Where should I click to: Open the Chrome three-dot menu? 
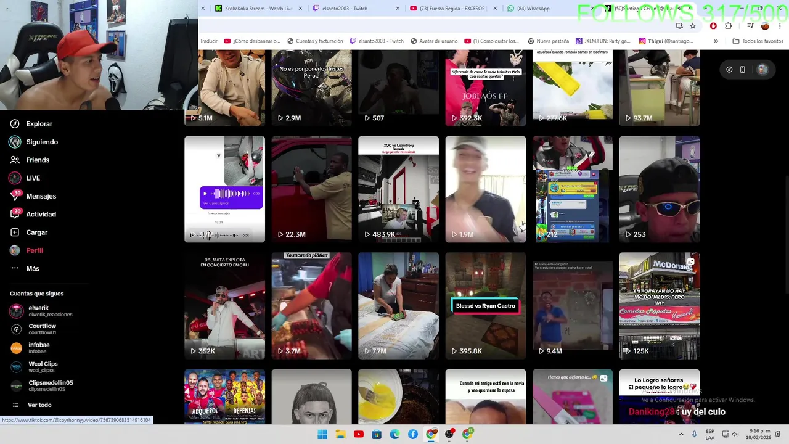coord(780,26)
